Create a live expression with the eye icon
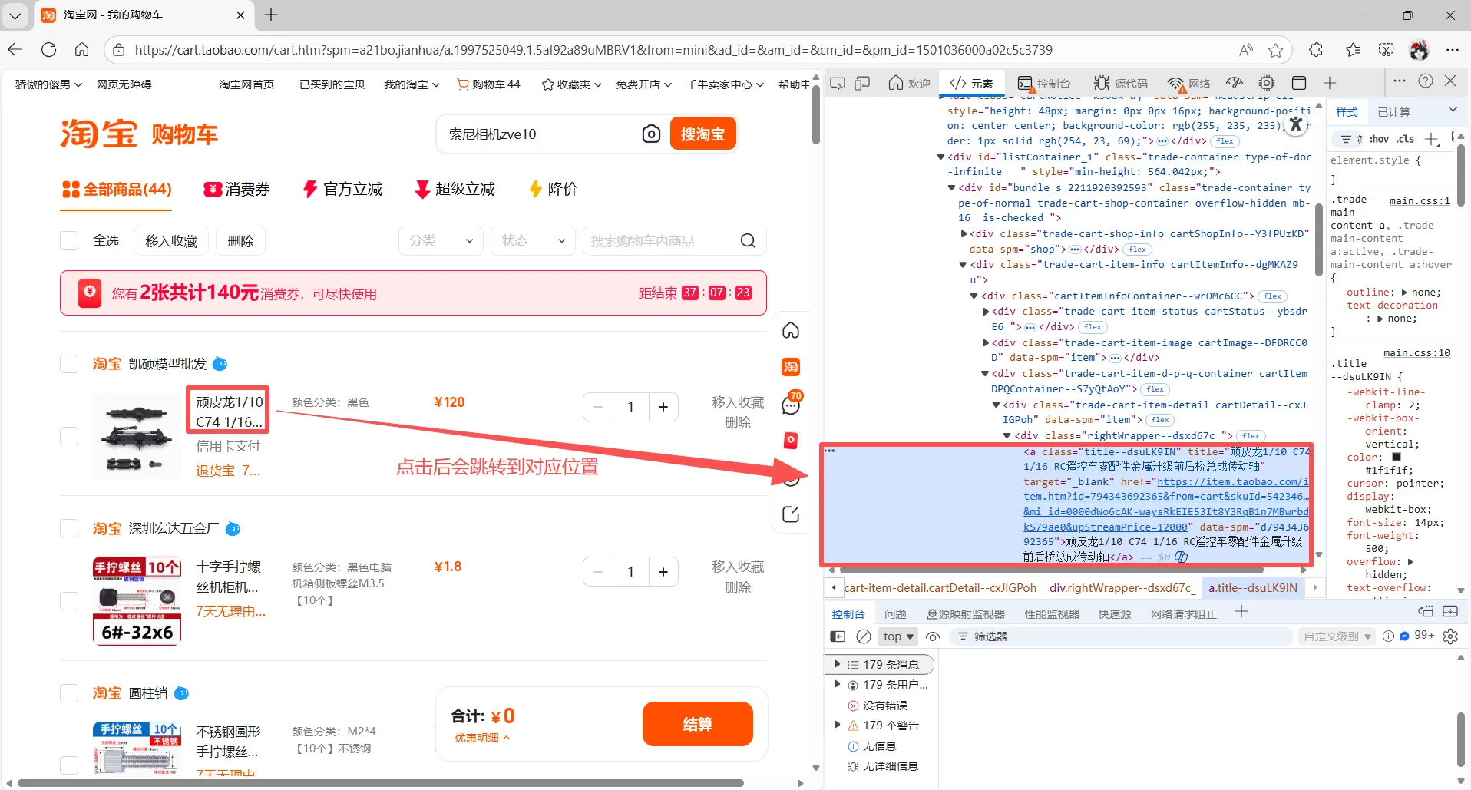Image resolution: width=1471 pixels, height=790 pixels. 933,636
